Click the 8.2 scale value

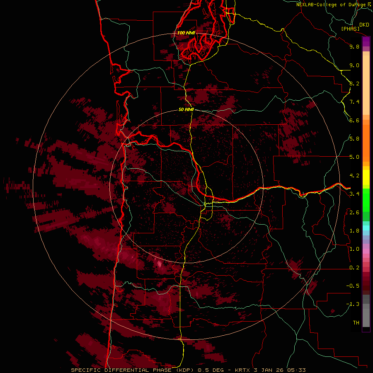pyautogui.click(x=354, y=83)
